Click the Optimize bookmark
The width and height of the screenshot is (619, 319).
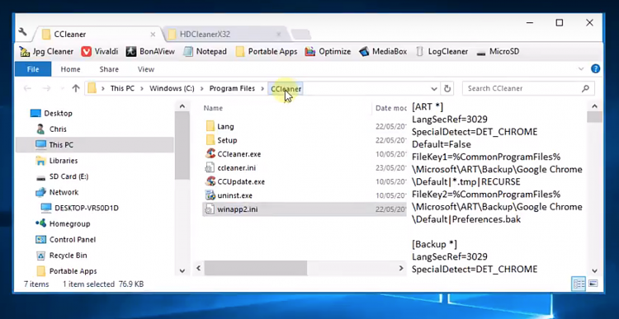328,52
